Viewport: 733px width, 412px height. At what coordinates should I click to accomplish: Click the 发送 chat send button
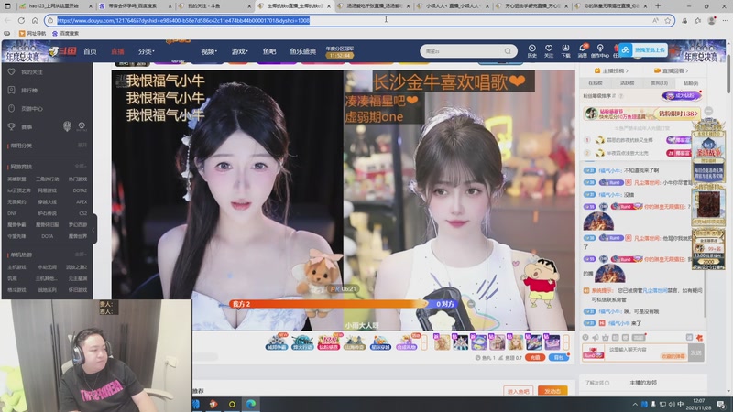click(x=696, y=352)
